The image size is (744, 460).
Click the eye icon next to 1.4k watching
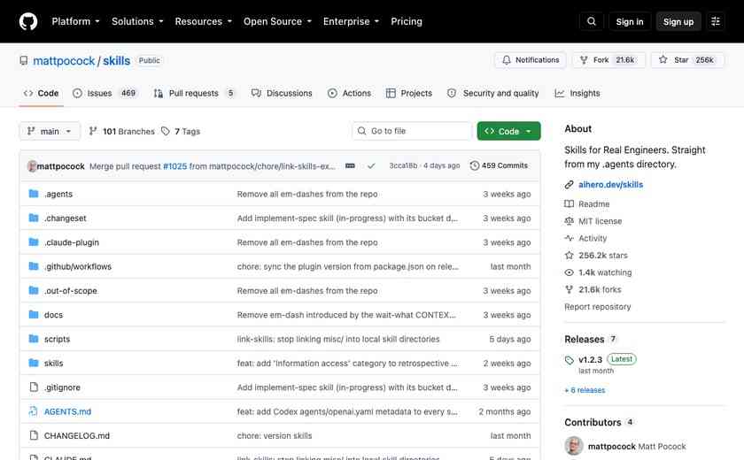tap(569, 272)
